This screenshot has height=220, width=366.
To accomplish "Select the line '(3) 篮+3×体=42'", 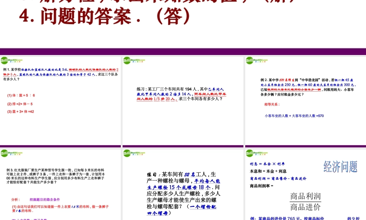I will 20,111.
